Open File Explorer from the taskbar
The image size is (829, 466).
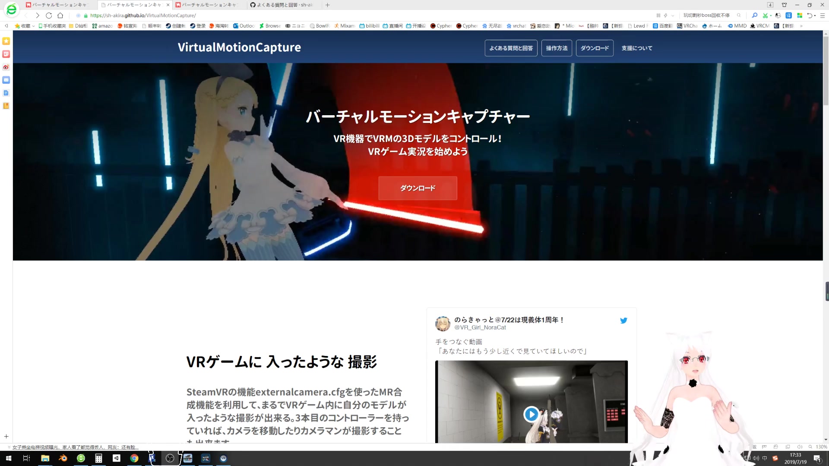click(x=45, y=458)
